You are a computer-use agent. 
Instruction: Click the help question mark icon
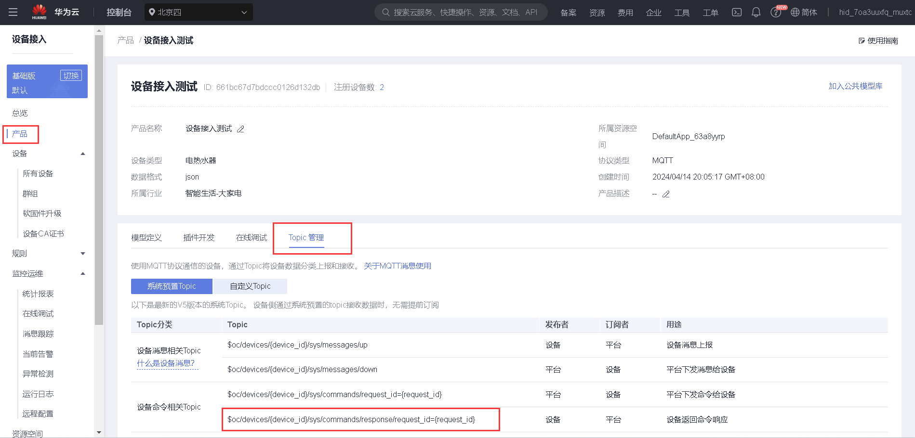775,13
